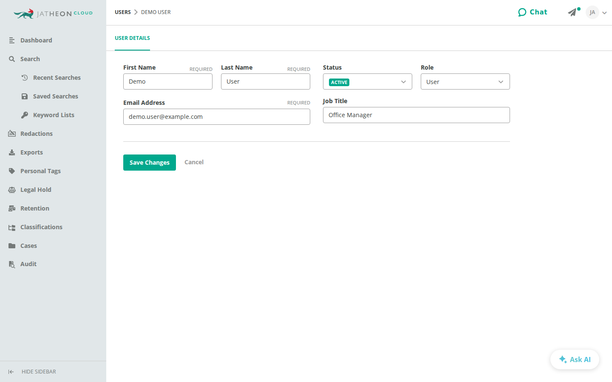Click the Search magnifier icon
The width and height of the screenshot is (612, 382).
(x=12, y=59)
